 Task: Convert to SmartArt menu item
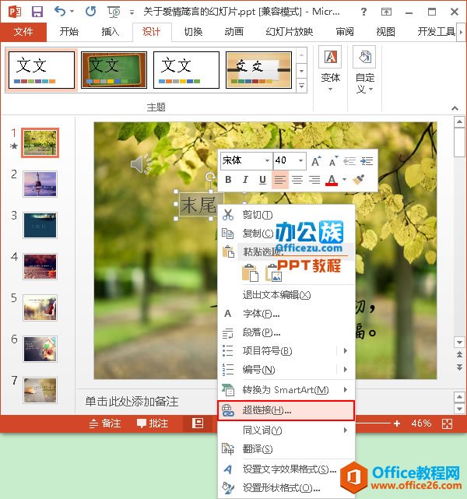(x=286, y=390)
